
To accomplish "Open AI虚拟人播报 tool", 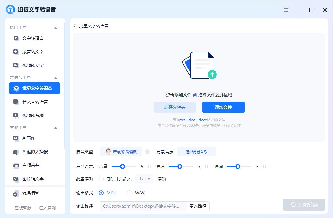I will click(x=35, y=152).
